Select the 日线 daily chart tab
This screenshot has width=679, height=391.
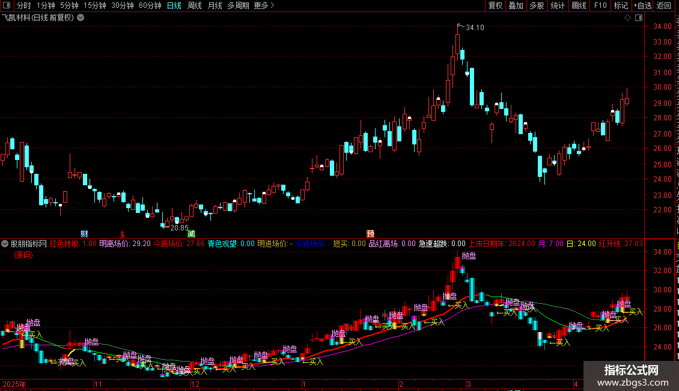tap(174, 5)
